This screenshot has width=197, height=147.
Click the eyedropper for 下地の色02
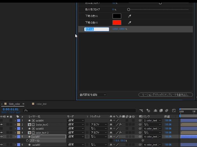(x=130, y=23)
